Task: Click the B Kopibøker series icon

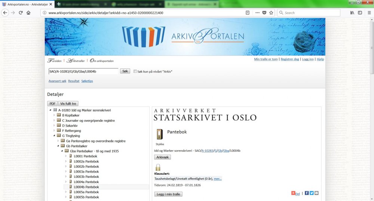Action: pos(59,115)
